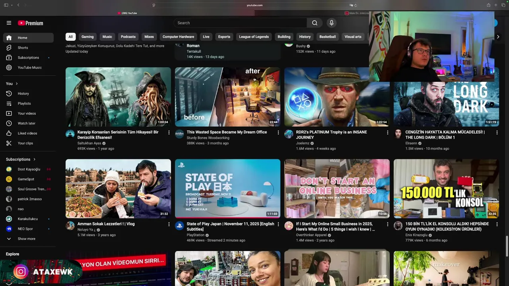The image size is (509, 286).
Task: Open more options for State of Play video
Action: tap(278, 224)
